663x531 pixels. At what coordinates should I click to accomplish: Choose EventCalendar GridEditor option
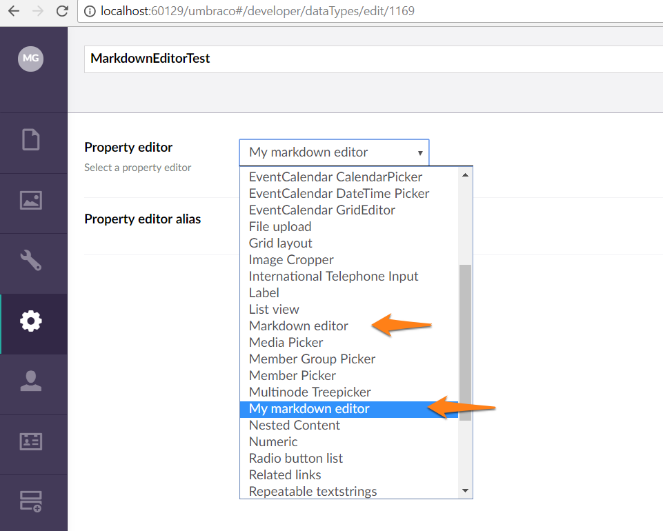tap(349, 210)
